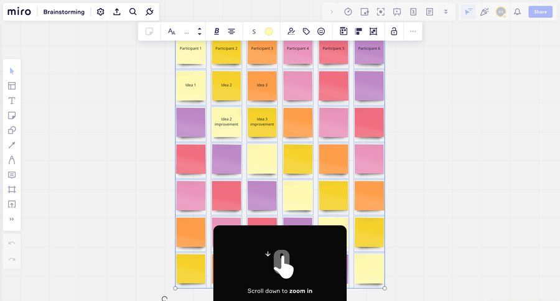Expand more collaboration tools double chevron

[446, 12]
